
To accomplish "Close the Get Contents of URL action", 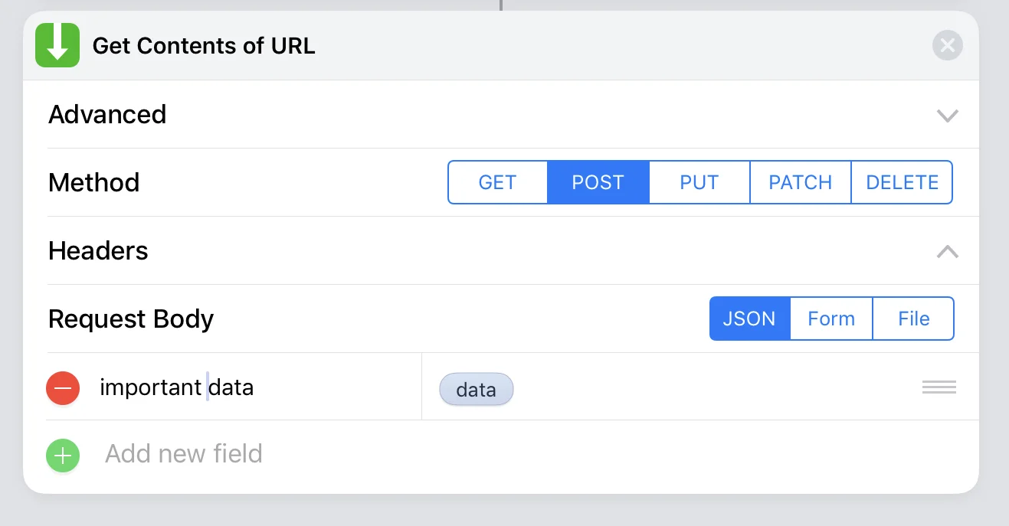I will [x=948, y=45].
